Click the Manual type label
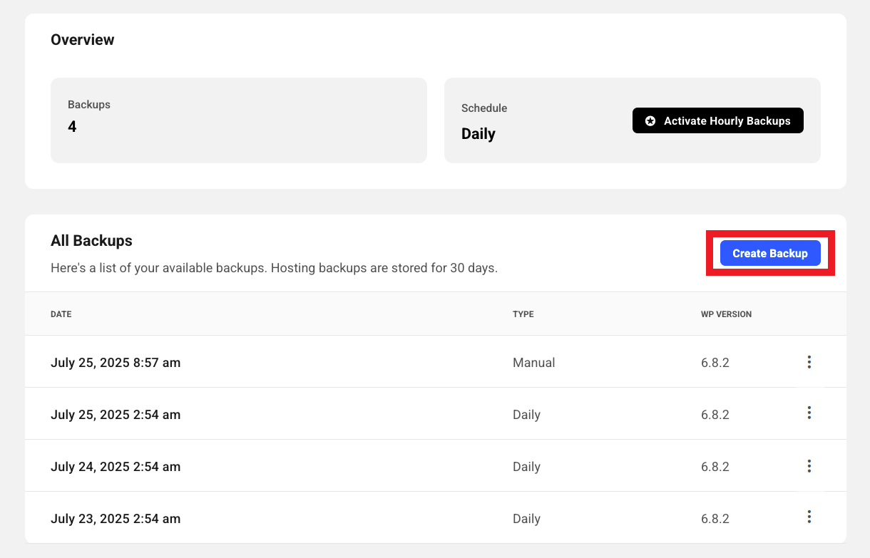The image size is (870, 558). click(x=533, y=362)
